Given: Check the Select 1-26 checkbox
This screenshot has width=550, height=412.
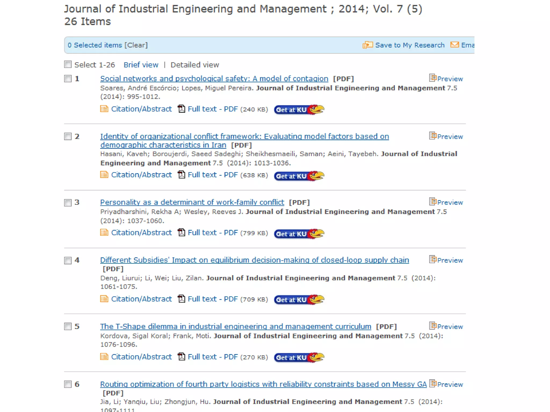Looking at the screenshot, I should pos(68,64).
